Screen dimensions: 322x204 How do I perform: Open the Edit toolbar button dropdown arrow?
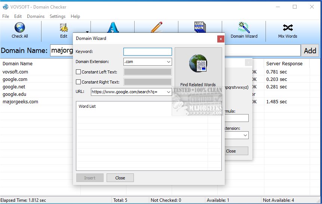pos(87,32)
